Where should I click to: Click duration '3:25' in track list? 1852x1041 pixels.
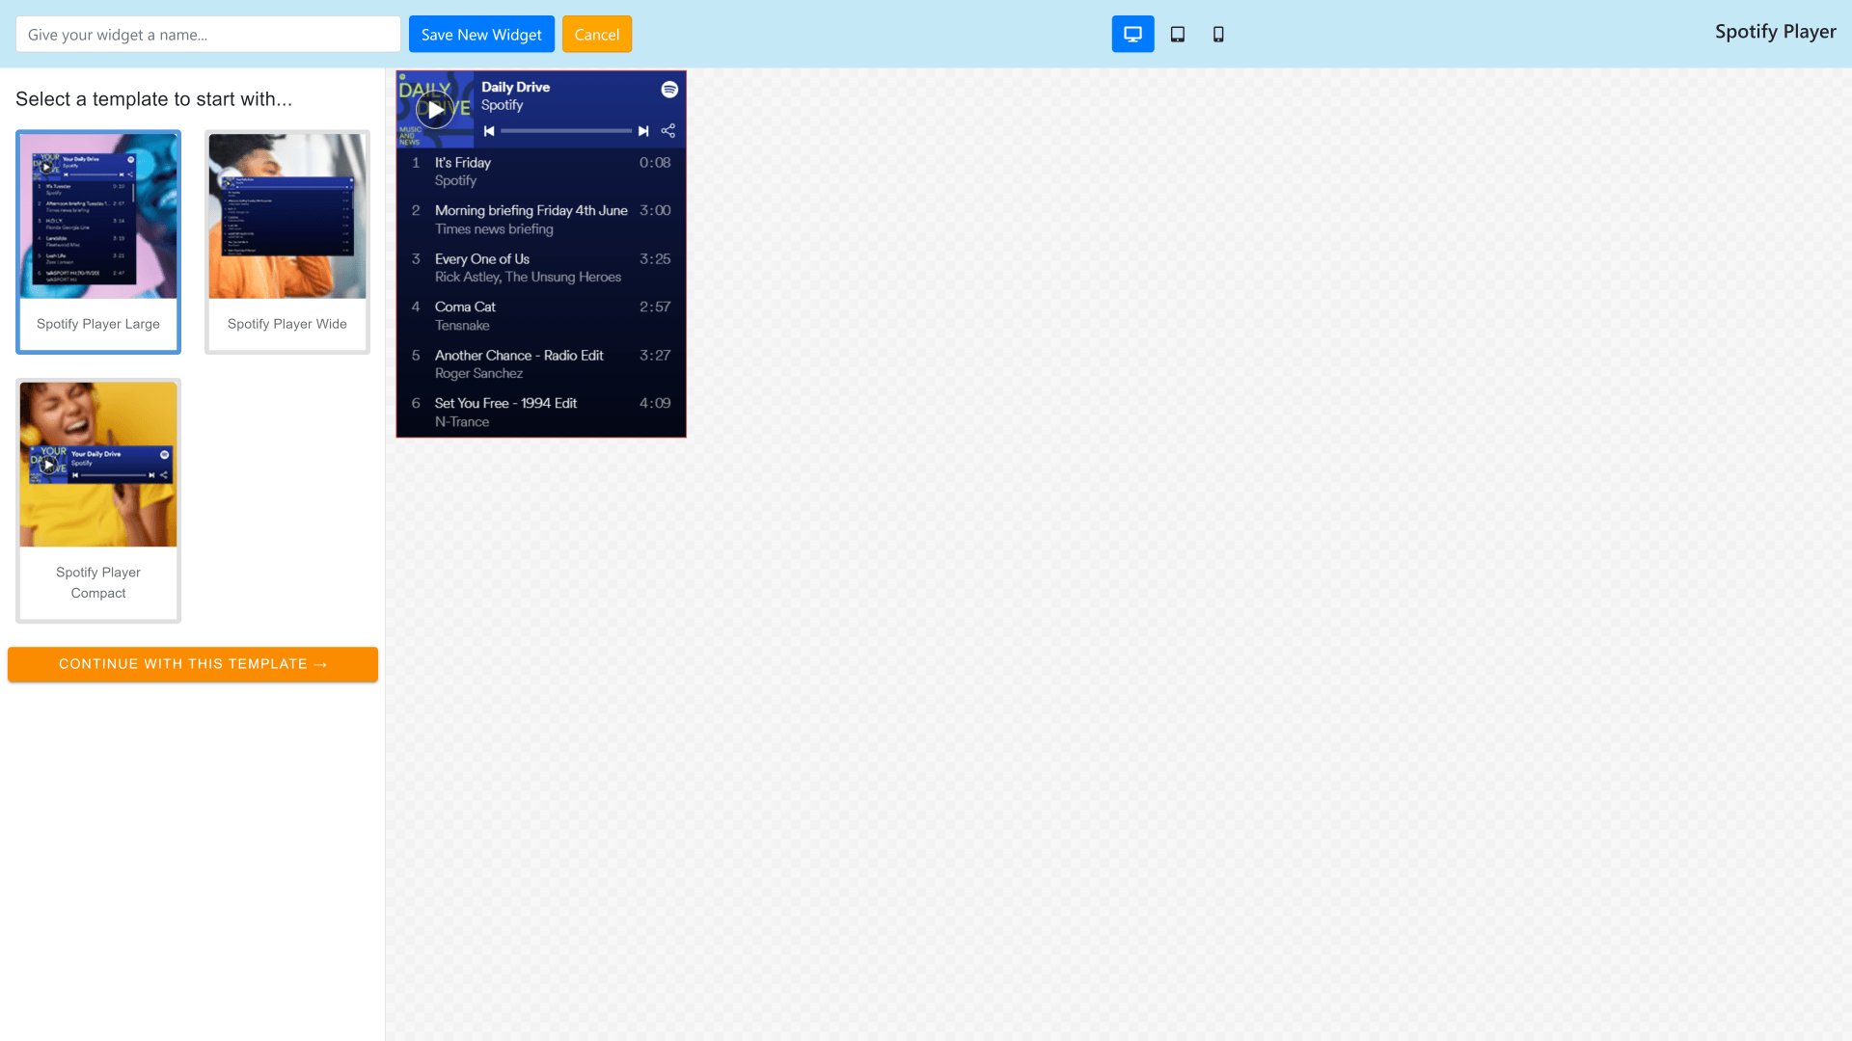point(655,259)
